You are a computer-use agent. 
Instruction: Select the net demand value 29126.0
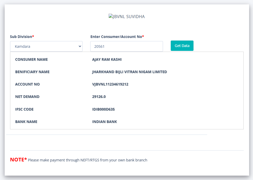(99, 97)
